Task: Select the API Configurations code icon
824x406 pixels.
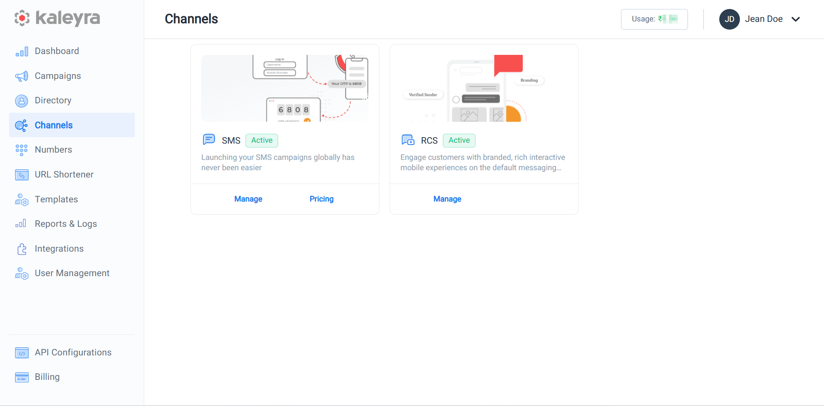Action: click(22, 353)
